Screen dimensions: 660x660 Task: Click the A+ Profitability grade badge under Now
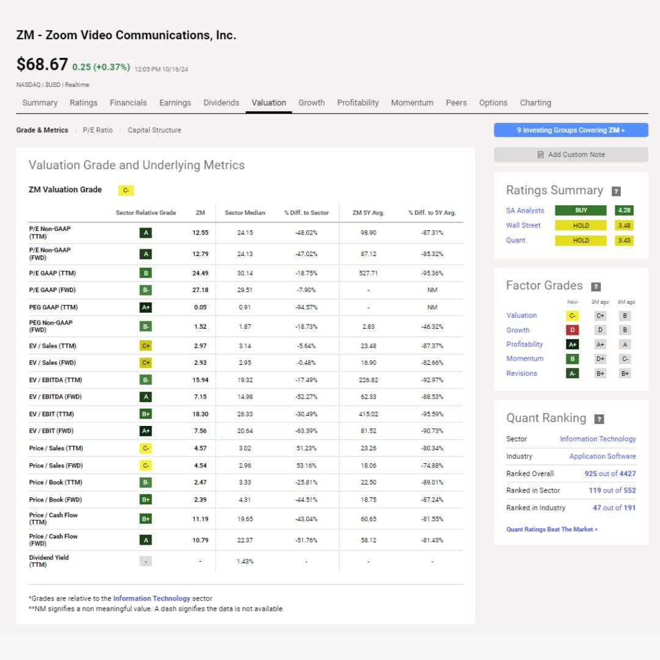point(572,345)
